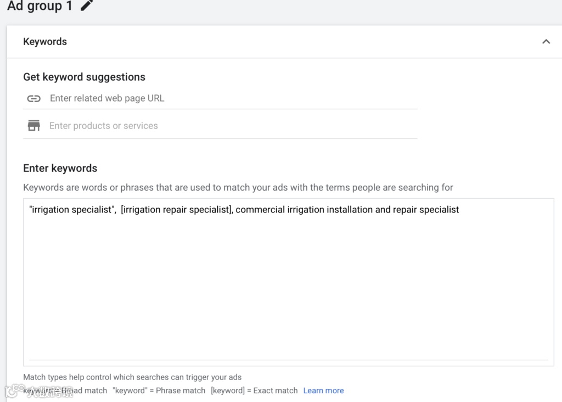
Task: Place cursor in "irrigation specialist" phrase keyword
Action: click(71, 210)
